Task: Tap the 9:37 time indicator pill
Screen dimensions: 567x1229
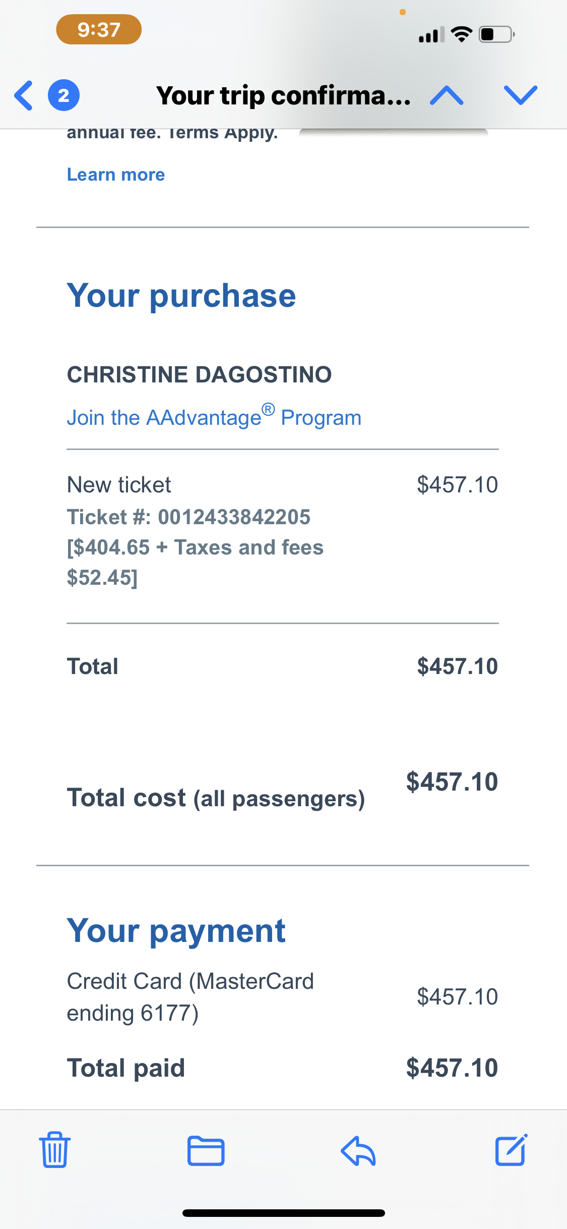Action: [99, 30]
